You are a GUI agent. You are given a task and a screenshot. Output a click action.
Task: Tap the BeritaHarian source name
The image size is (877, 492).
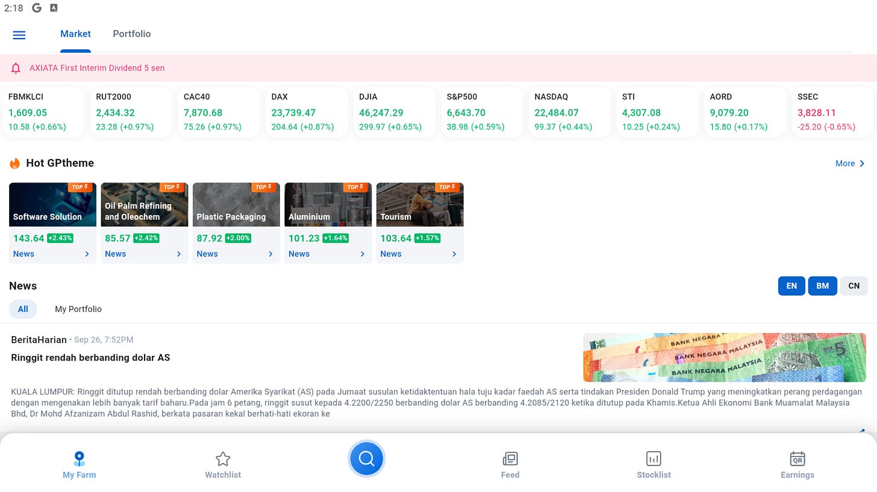[x=39, y=340]
